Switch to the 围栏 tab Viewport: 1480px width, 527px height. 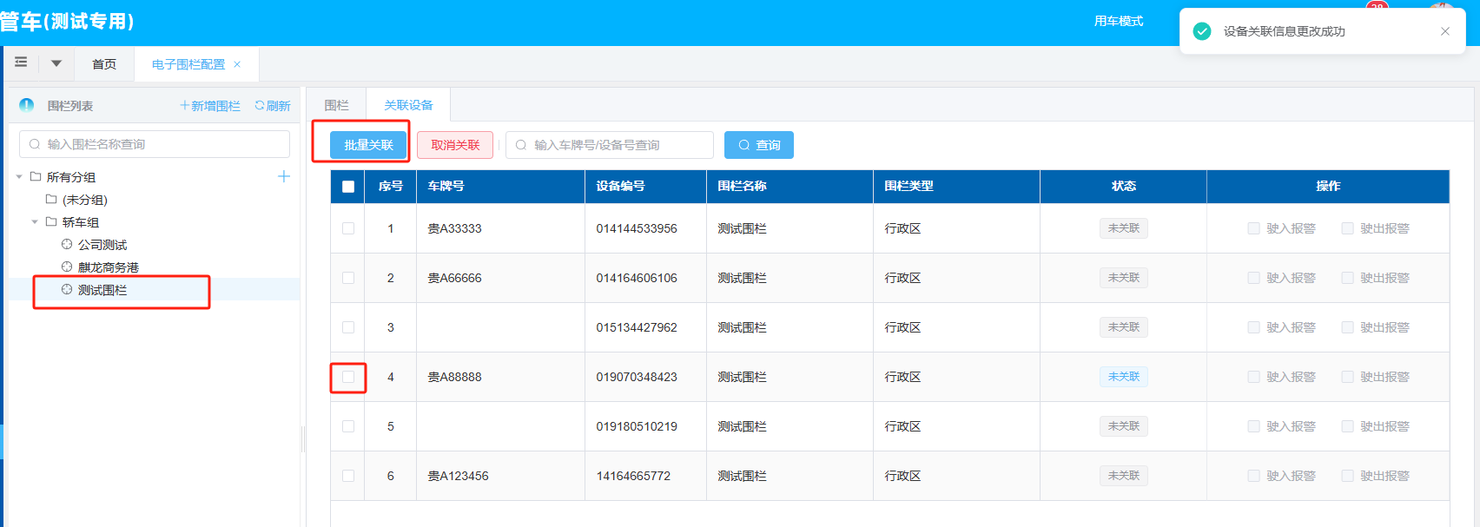(336, 105)
